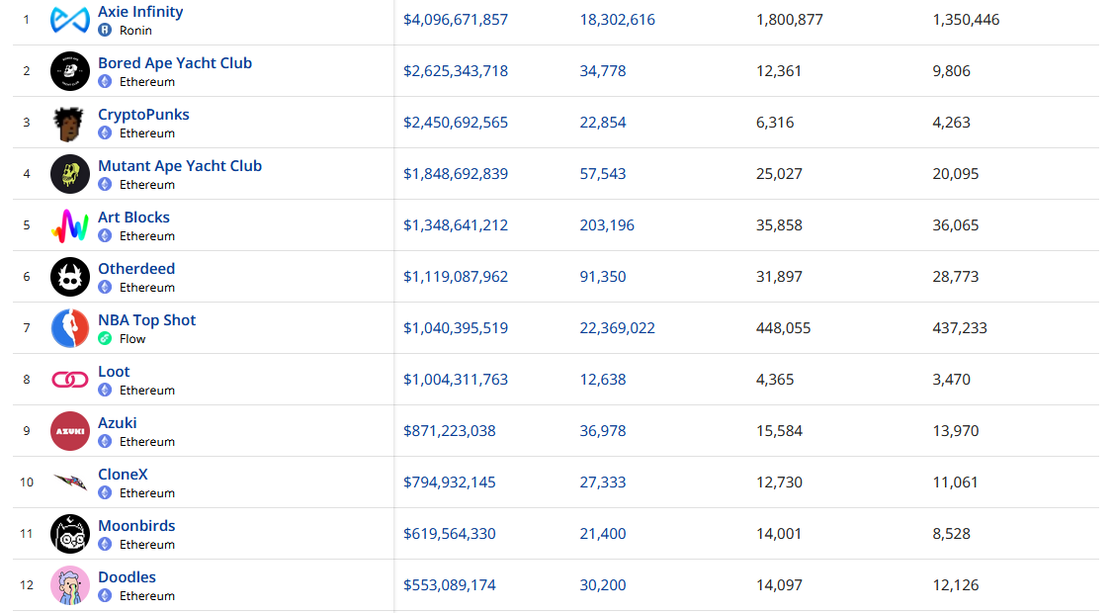Click Axie Infinity sales value $4,096,671,857
Viewport: 1114px width, 613px height.
click(456, 20)
